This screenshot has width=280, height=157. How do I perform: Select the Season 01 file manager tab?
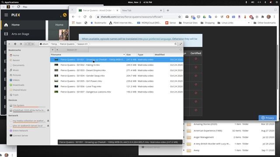72,50
